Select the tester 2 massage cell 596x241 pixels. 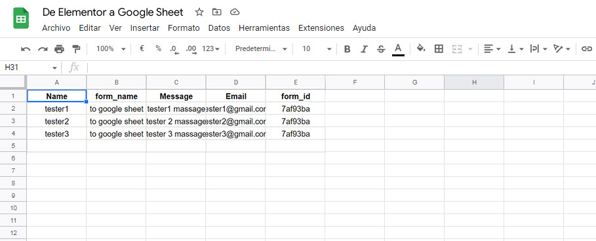[x=176, y=121]
